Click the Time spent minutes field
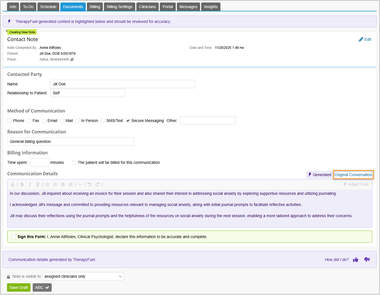The height and width of the screenshot is (295, 380). click(39, 162)
